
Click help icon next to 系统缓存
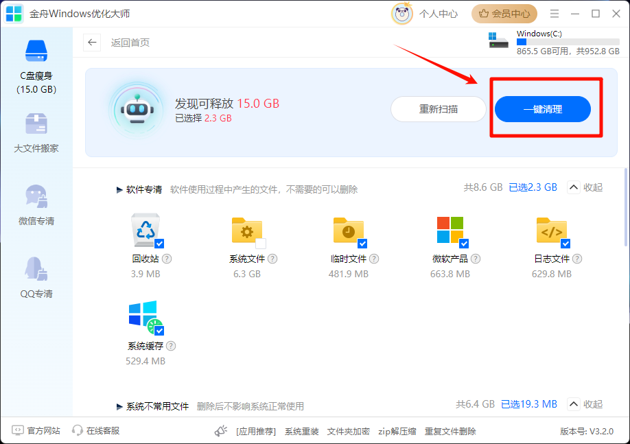(x=171, y=346)
